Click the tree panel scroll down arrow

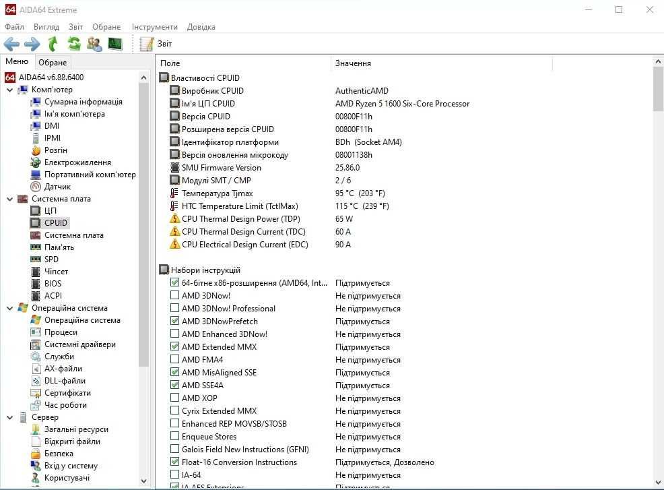pyautogui.click(x=143, y=481)
